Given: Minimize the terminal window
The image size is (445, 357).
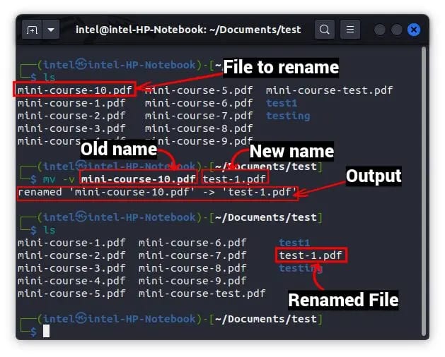Looking at the screenshot, I should coord(379,30).
